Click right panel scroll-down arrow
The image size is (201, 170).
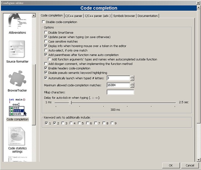(x=198, y=160)
